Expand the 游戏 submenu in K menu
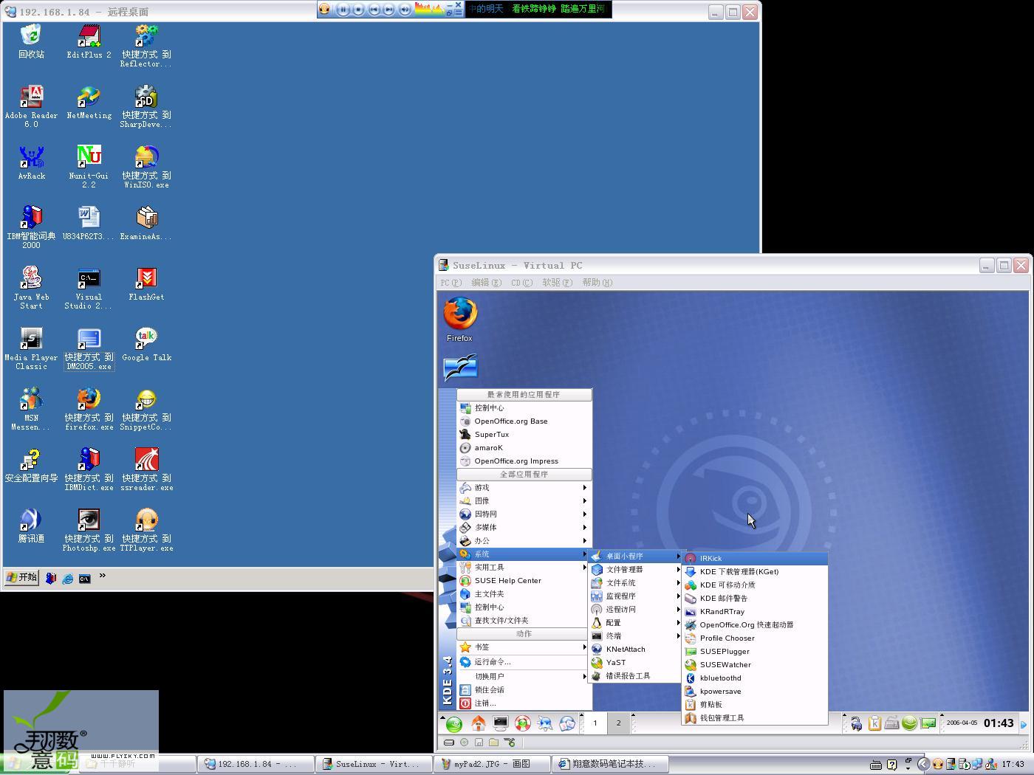 coord(524,488)
